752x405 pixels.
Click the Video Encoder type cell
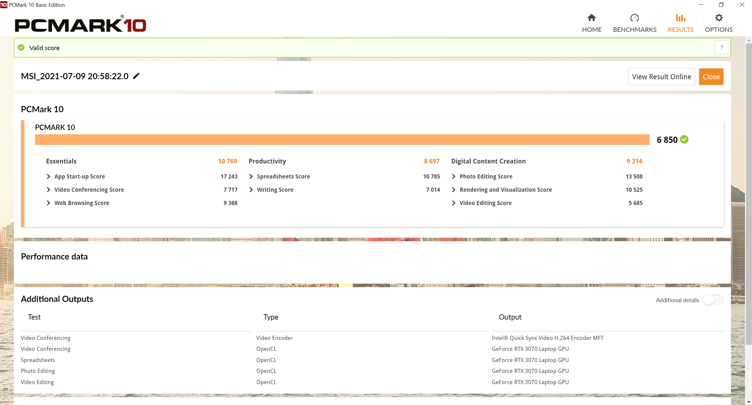[274, 338]
